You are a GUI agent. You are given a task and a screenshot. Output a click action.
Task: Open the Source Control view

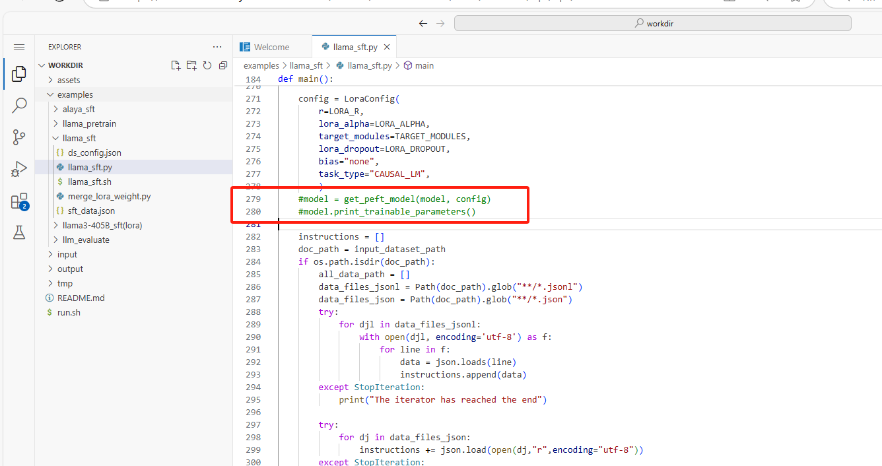[19, 137]
